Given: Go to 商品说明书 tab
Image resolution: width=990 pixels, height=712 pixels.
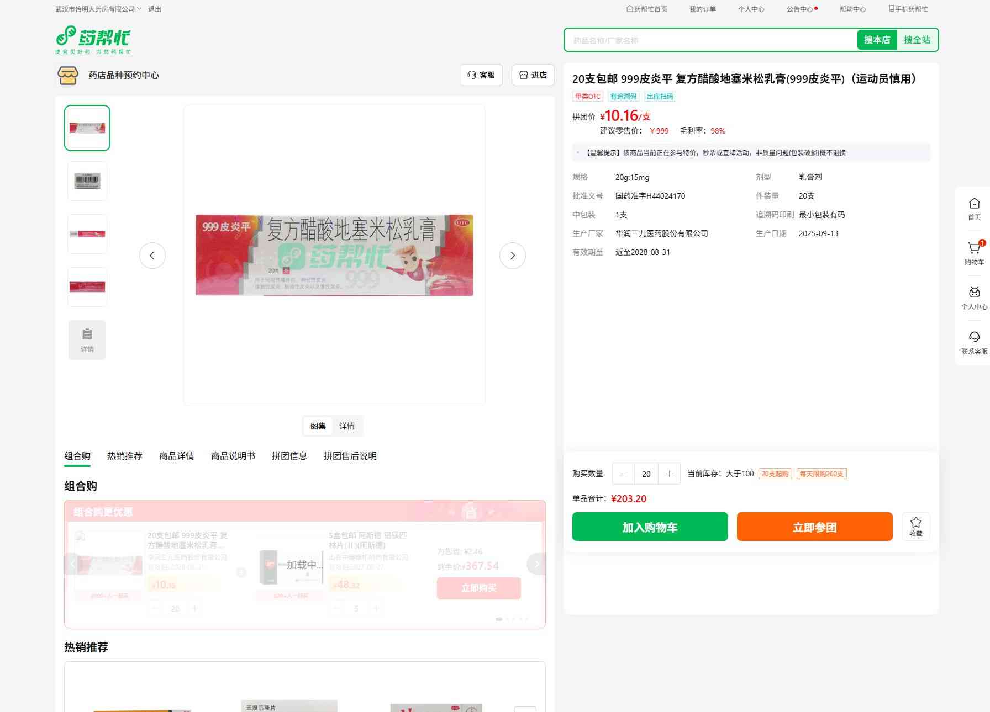Looking at the screenshot, I should coord(233,456).
